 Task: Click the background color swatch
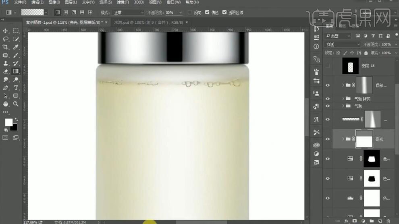[x=14, y=129]
